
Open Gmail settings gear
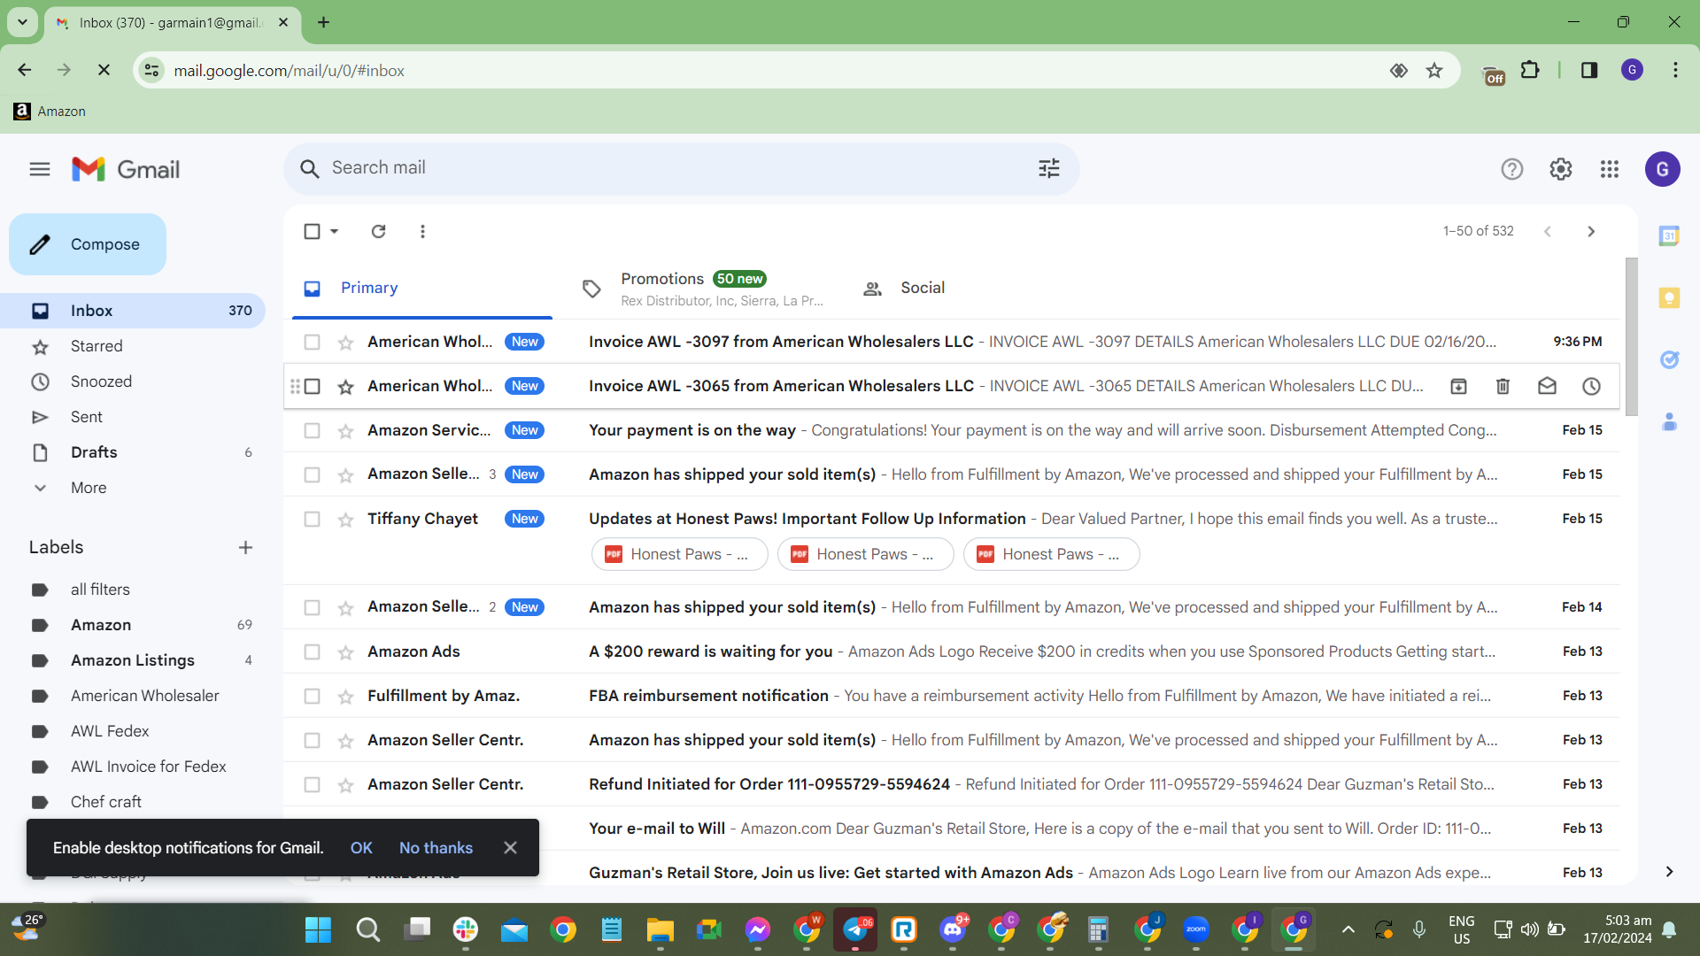click(x=1561, y=169)
